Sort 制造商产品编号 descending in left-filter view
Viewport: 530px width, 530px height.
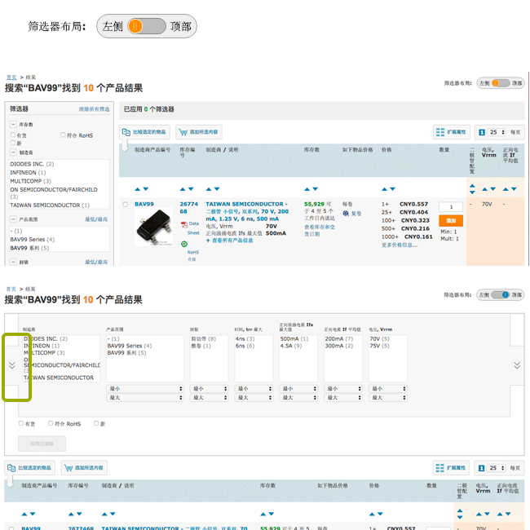click(x=146, y=189)
